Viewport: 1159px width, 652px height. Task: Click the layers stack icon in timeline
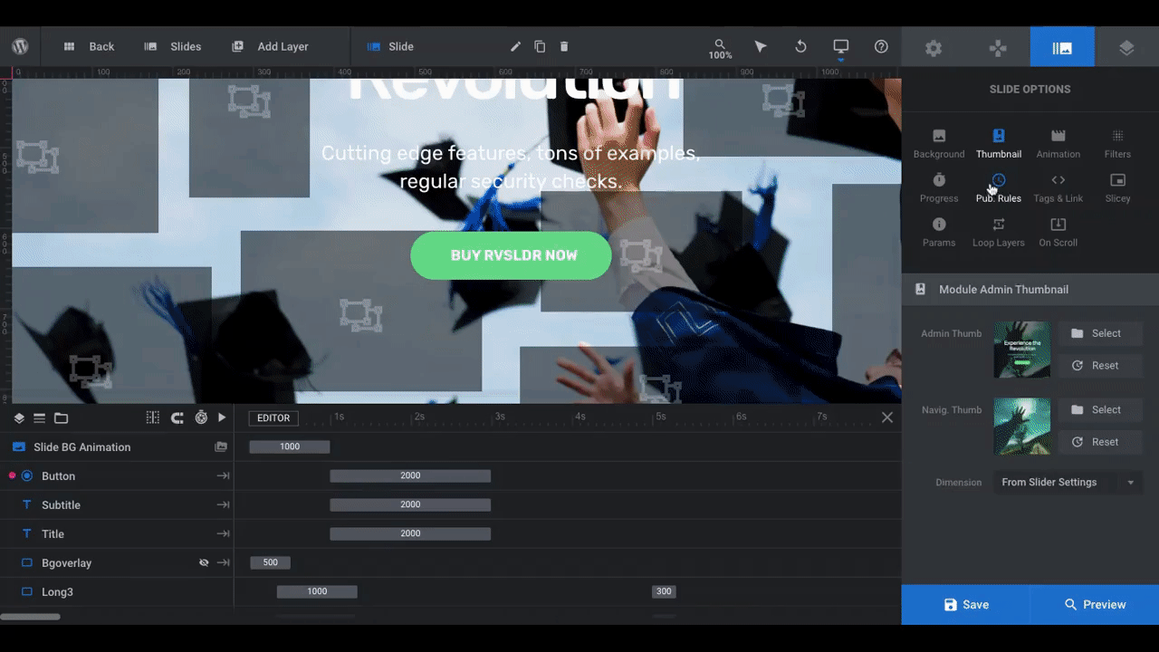(x=19, y=417)
